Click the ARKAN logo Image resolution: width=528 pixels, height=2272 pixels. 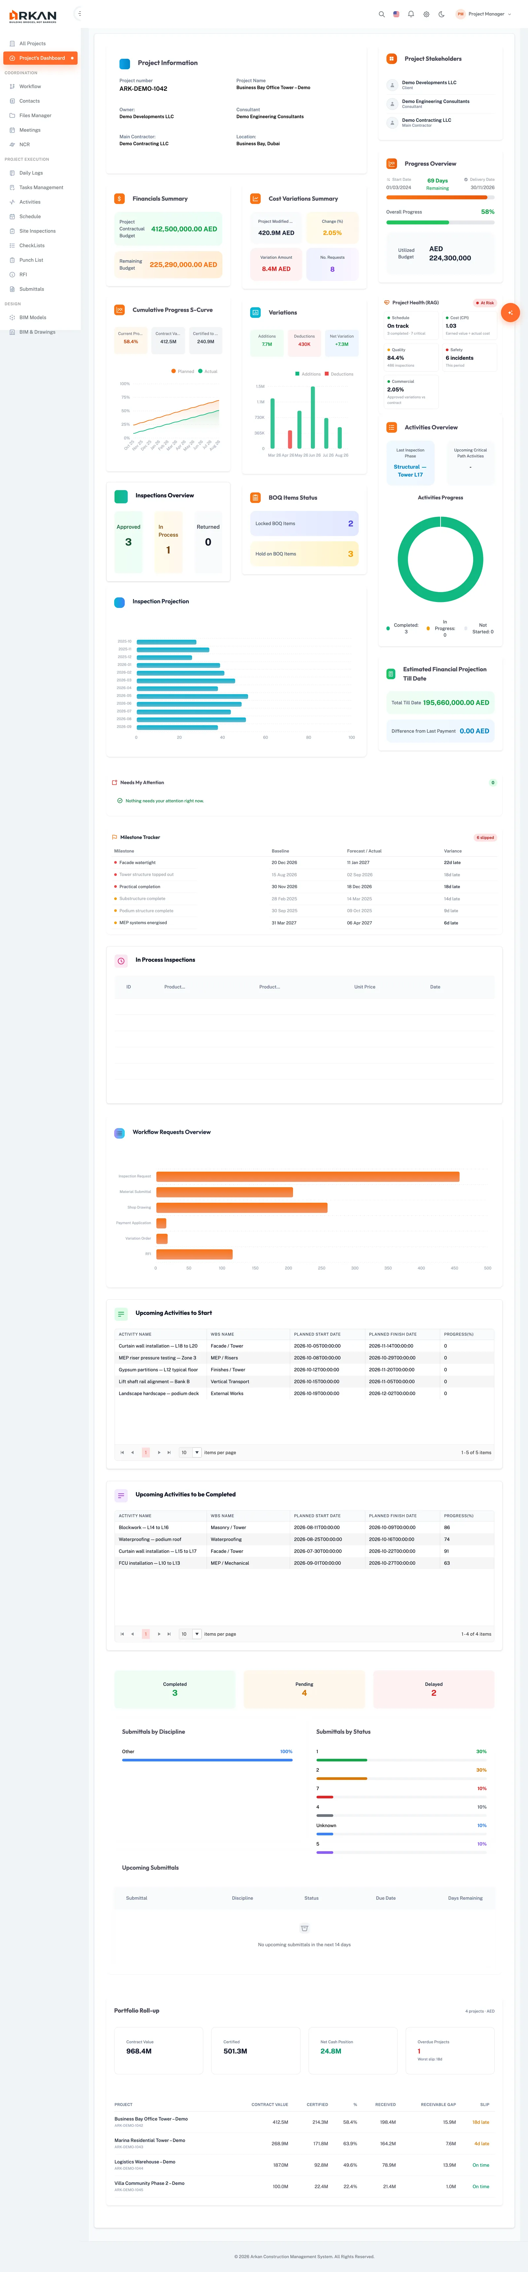point(33,16)
